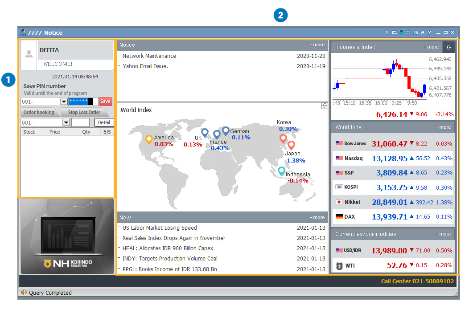Image resolution: width=469 pixels, height=309 pixels.
Task: Click the World Index map refresh icon
Action: tap(325, 106)
